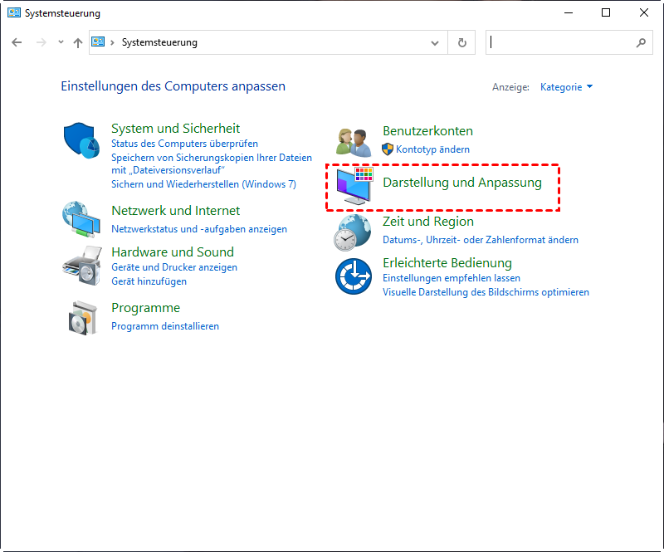The width and height of the screenshot is (664, 552).
Task: Minimize the Systemsteuerung window
Action: tap(569, 12)
